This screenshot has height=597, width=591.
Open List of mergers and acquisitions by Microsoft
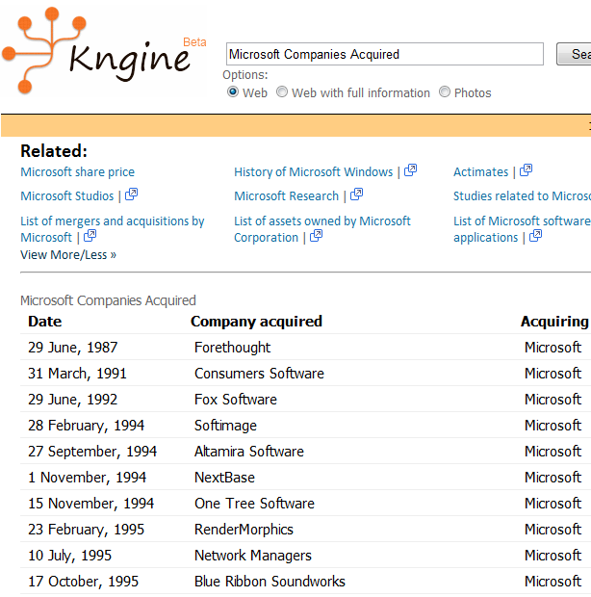(x=113, y=229)
